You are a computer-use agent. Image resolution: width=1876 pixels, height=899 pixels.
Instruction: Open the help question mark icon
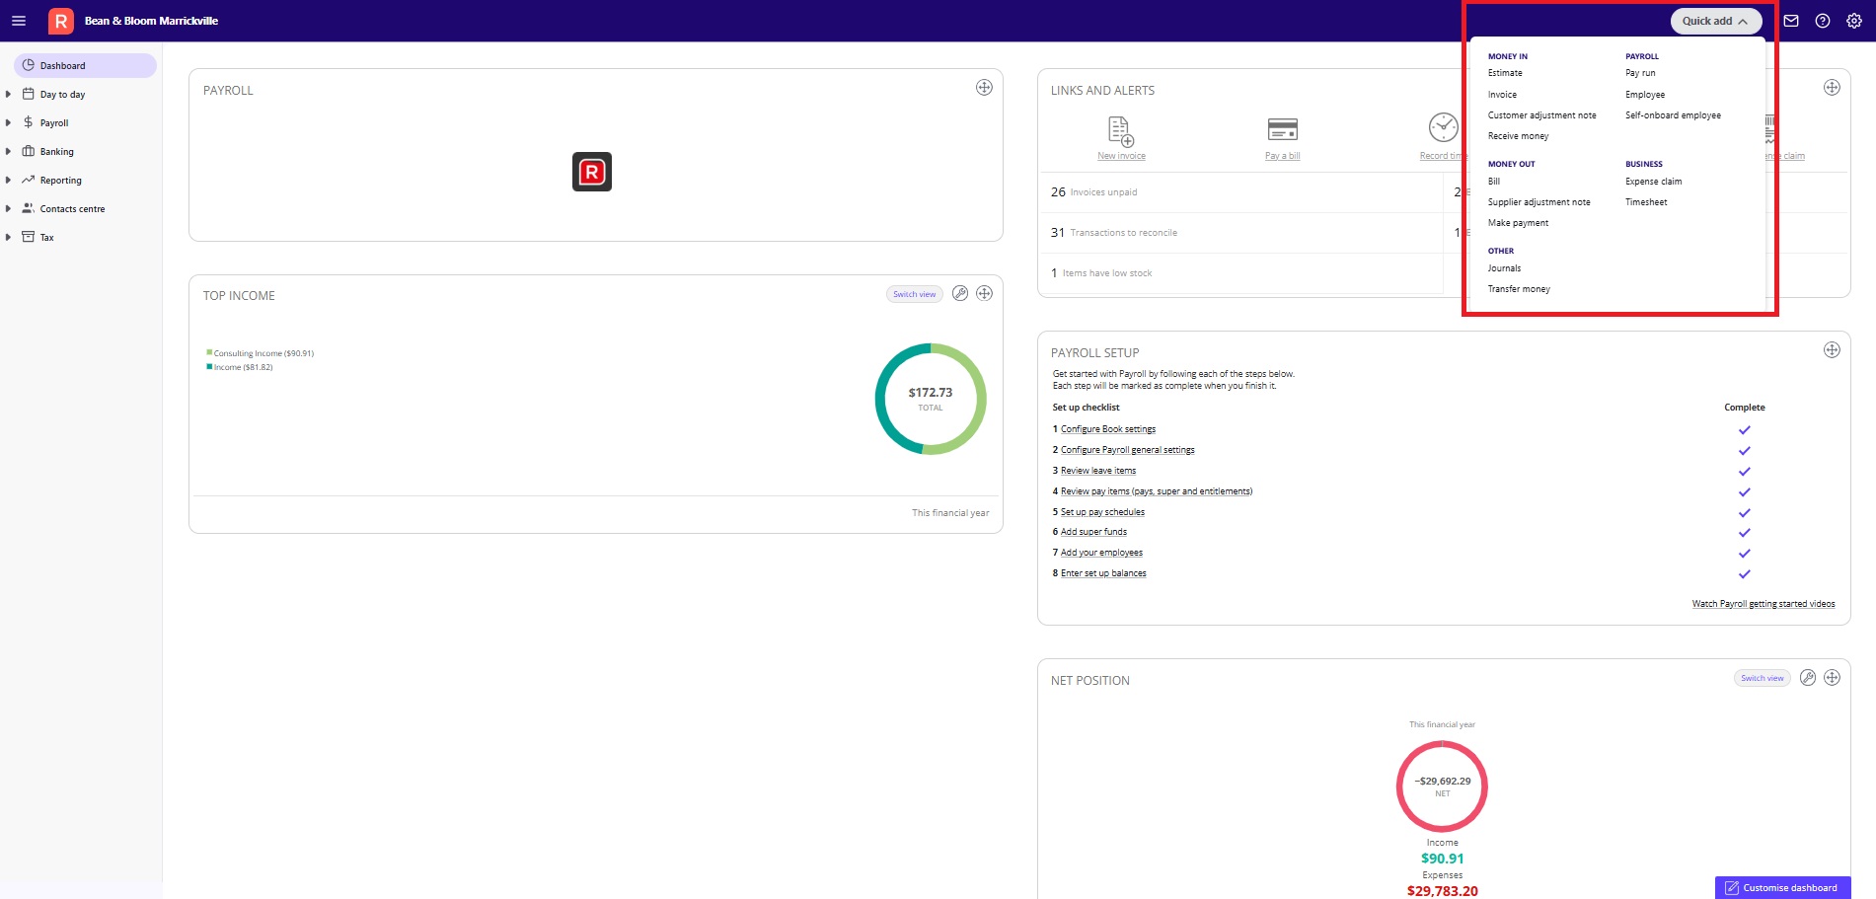coord(1823,21)
